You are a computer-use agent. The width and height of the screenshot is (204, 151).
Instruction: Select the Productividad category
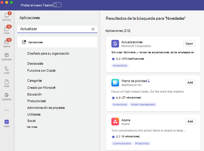point(37,101)
